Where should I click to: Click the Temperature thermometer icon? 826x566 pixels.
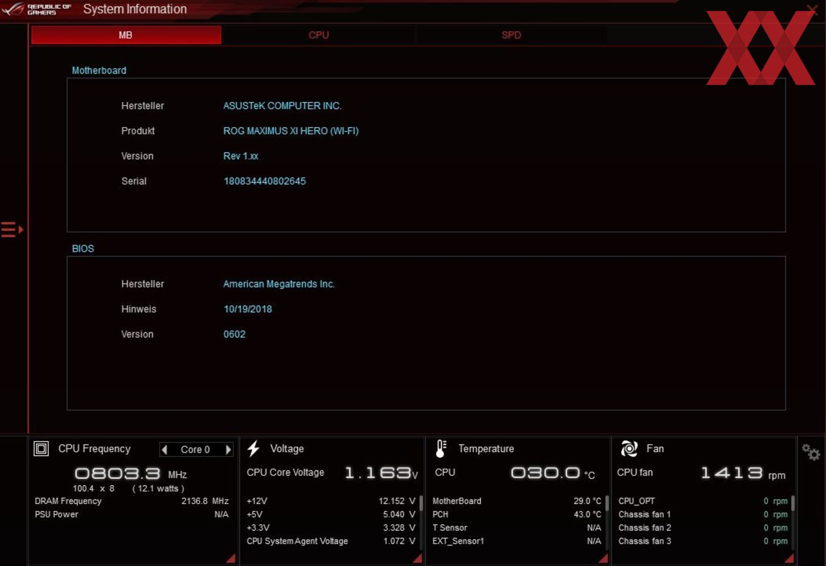coord(441,449)
